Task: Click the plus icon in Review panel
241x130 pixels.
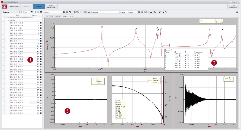Action: [35, 12]
